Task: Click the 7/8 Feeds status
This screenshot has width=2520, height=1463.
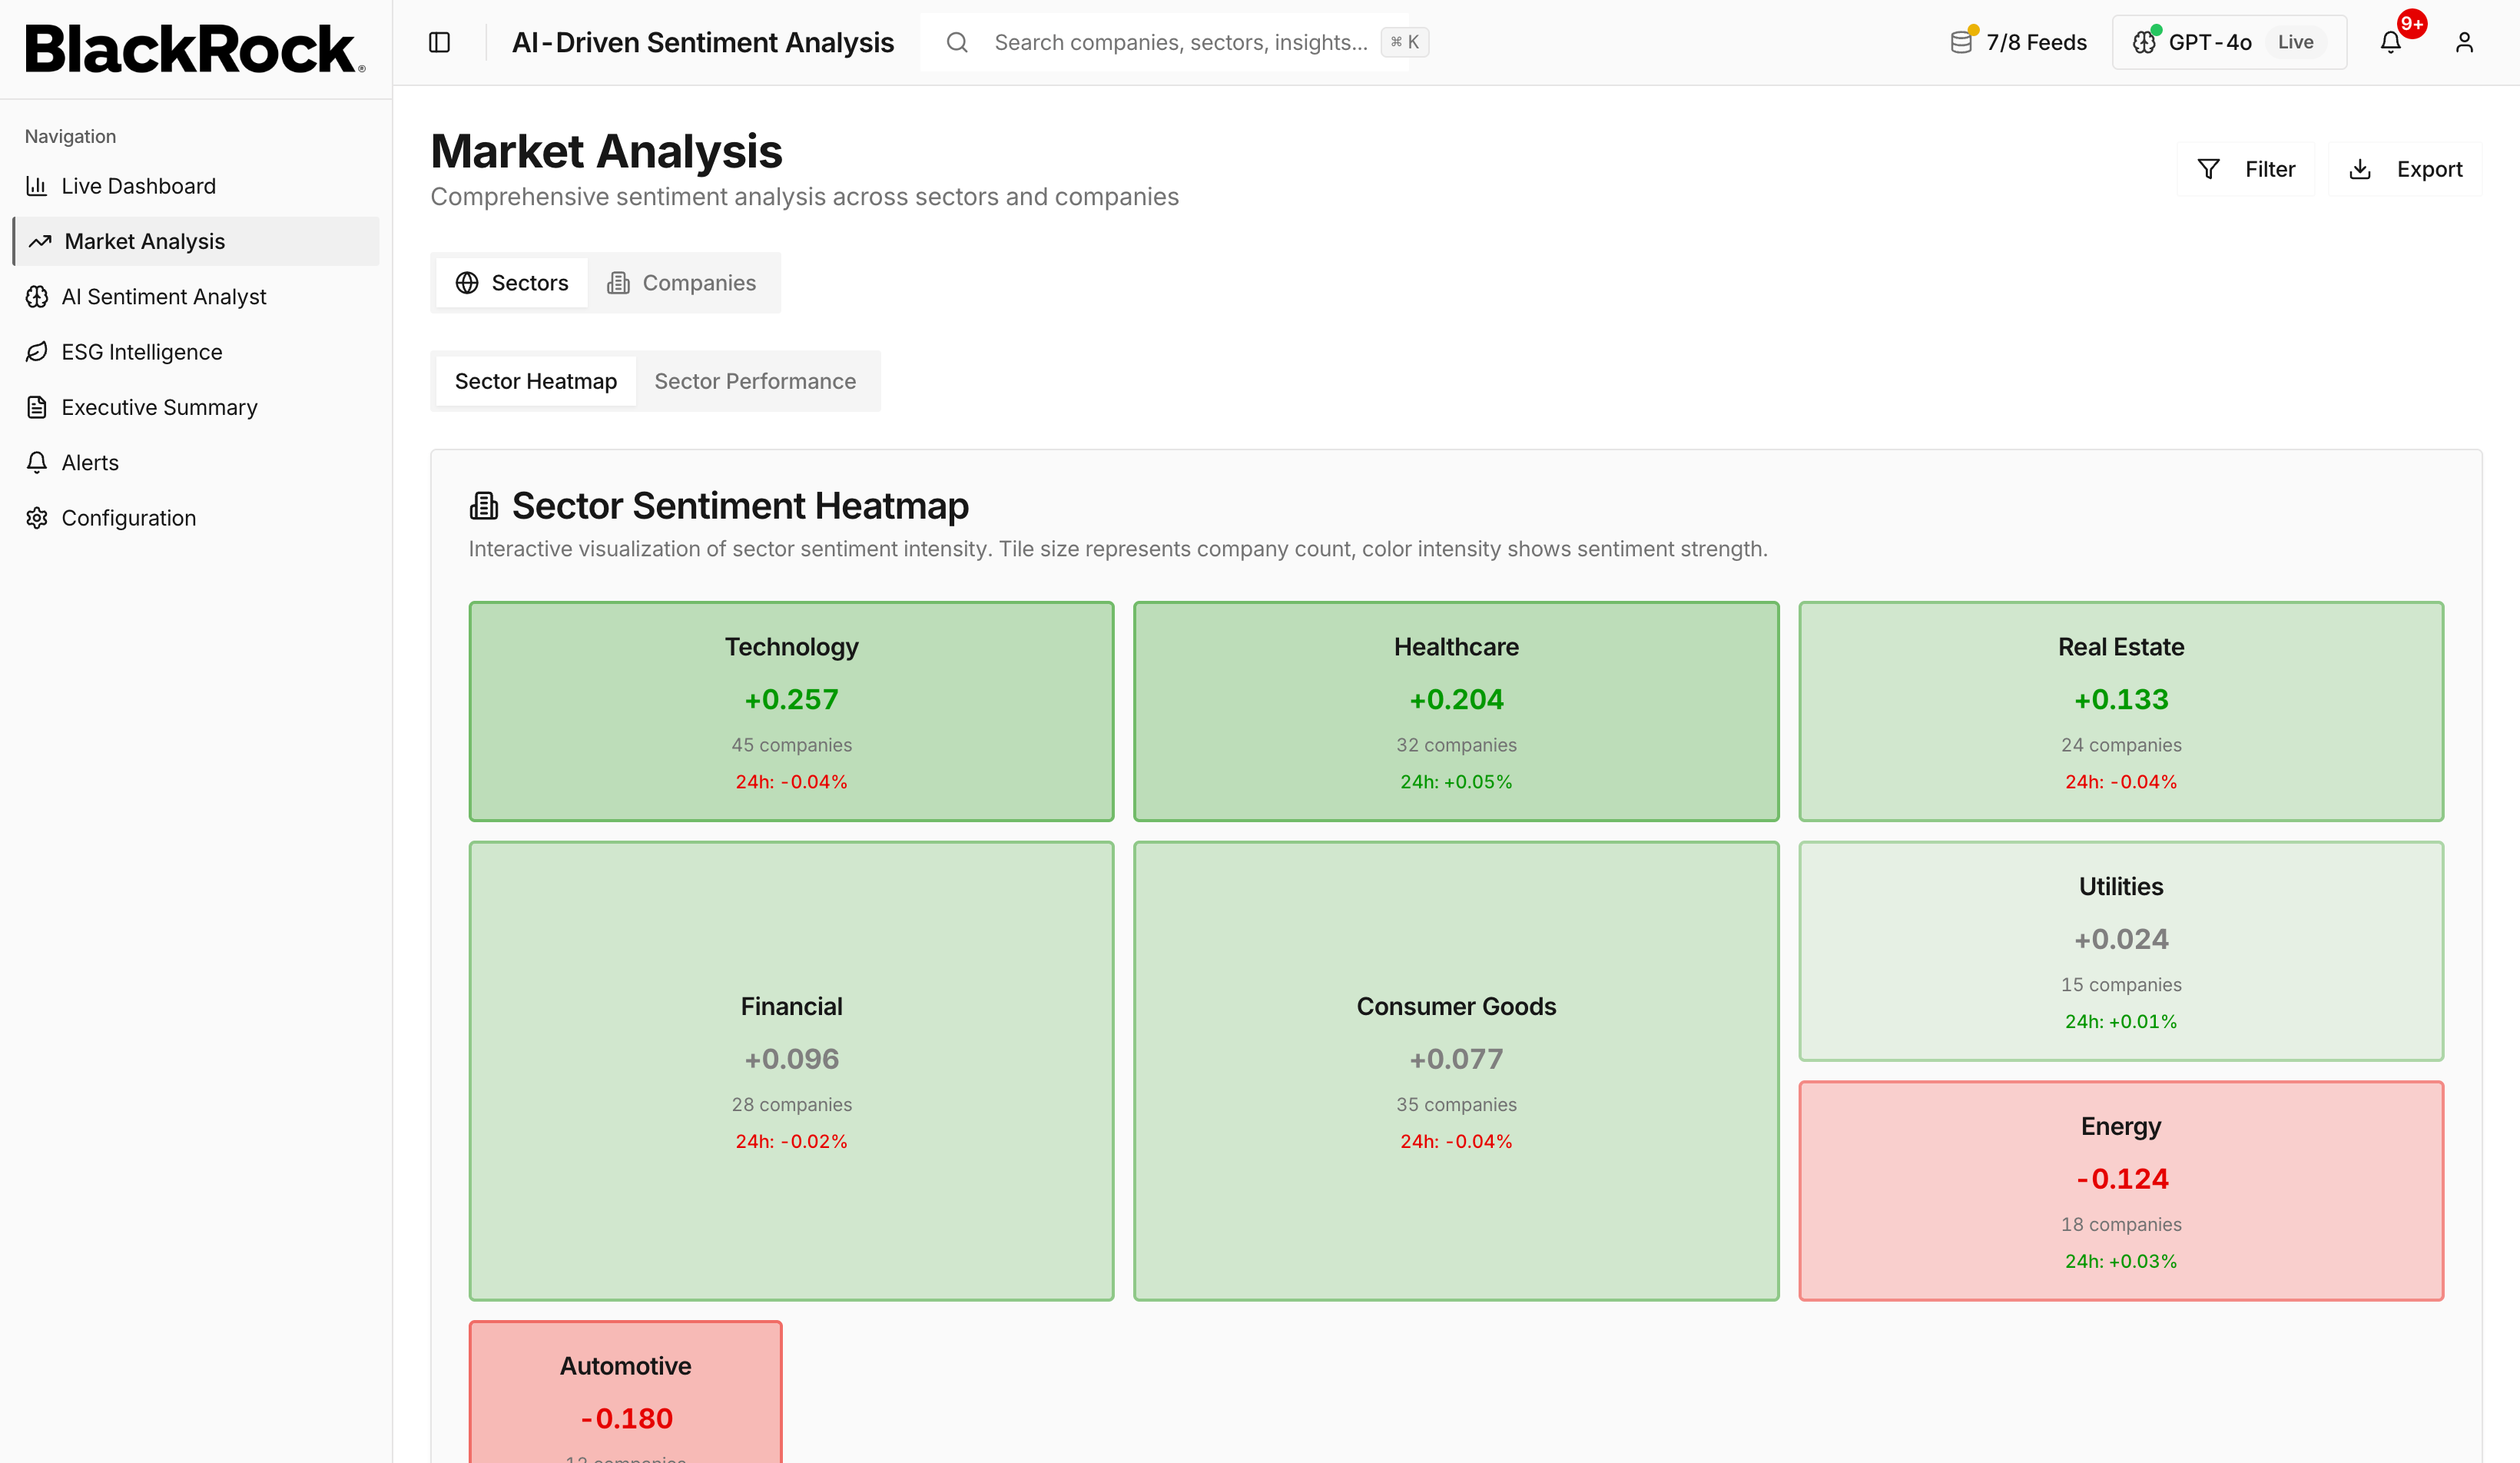Action: [2019, 42]
